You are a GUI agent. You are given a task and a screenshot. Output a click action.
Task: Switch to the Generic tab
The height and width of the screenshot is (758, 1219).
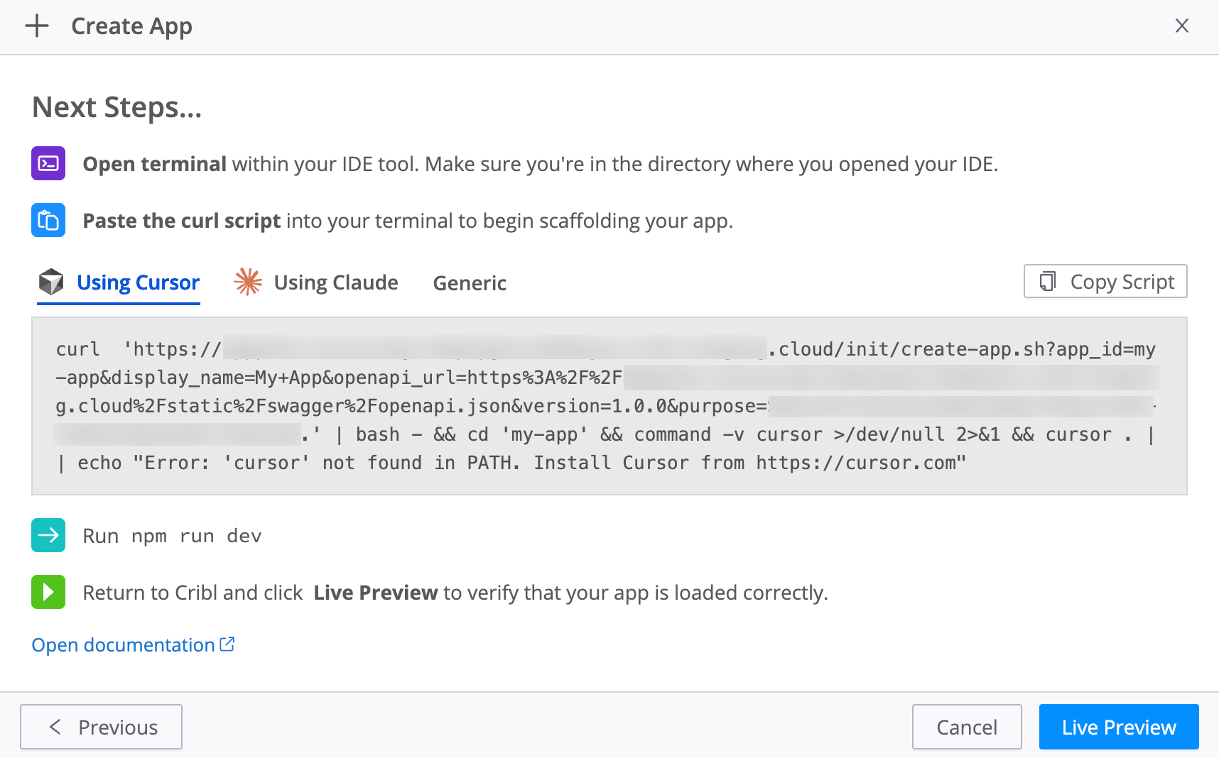point(470,283)
